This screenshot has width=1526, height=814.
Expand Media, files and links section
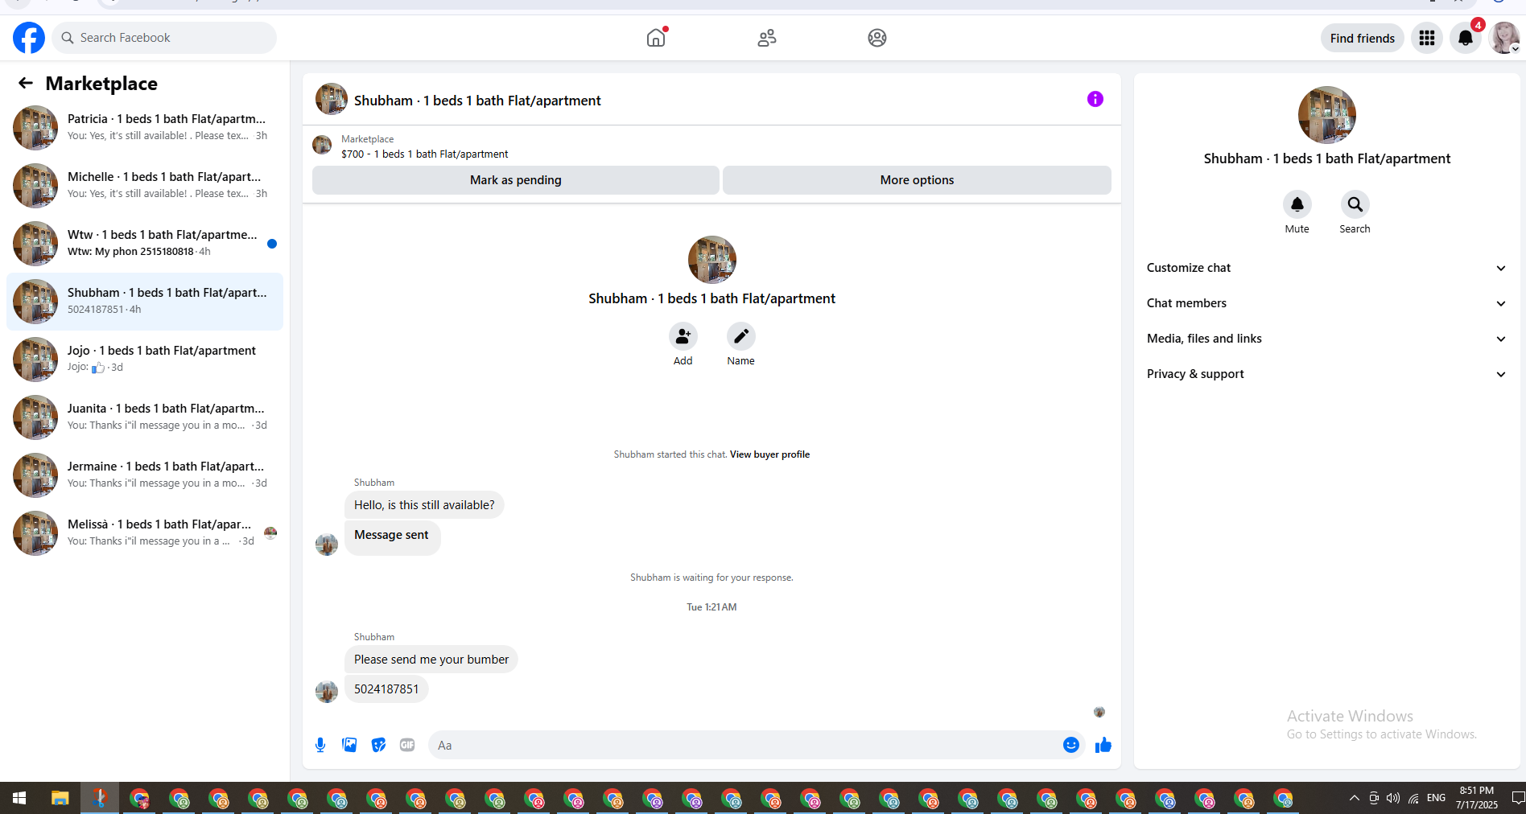[1326, 339]
